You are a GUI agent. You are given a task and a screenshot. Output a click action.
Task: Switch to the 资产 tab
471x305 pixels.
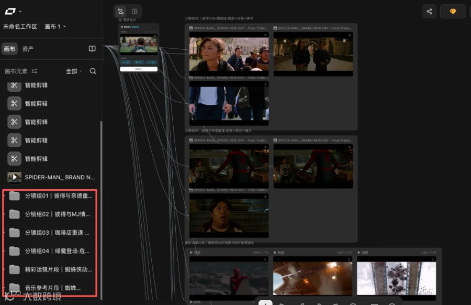[x=28, y=49]
